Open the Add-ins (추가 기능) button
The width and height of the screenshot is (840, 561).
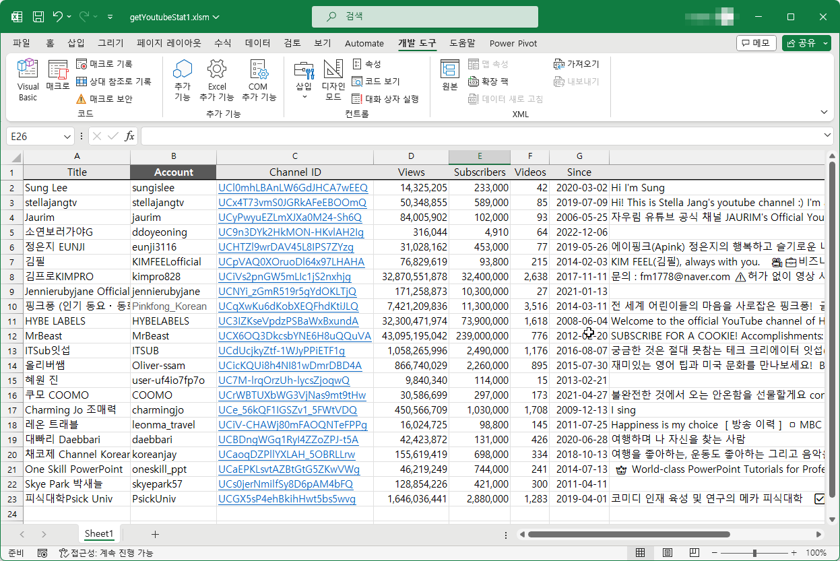[x=183, y=79]
